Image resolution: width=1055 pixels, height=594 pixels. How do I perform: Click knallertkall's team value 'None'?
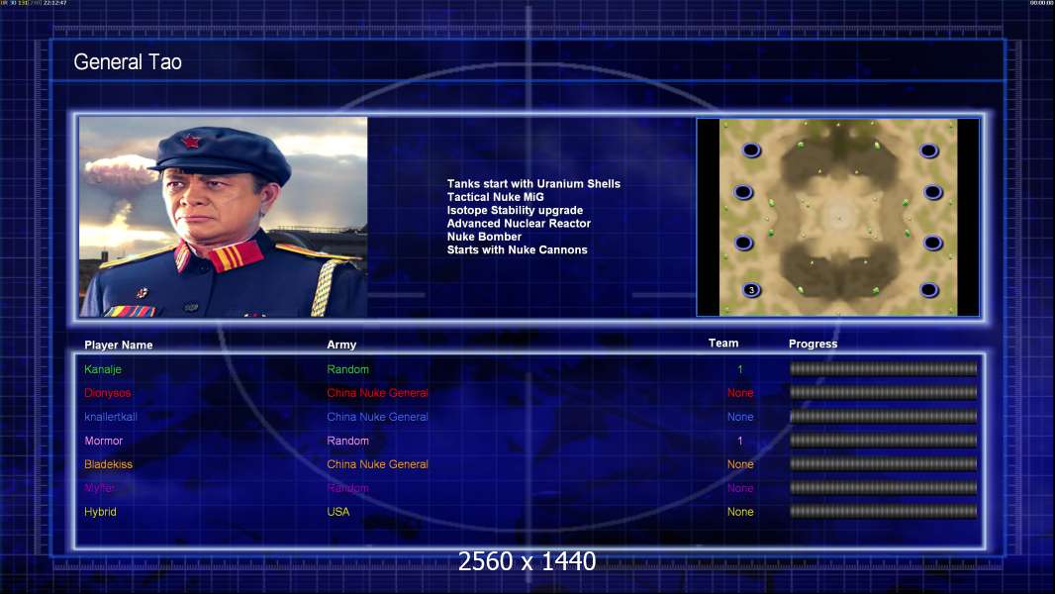pos(740,417)
